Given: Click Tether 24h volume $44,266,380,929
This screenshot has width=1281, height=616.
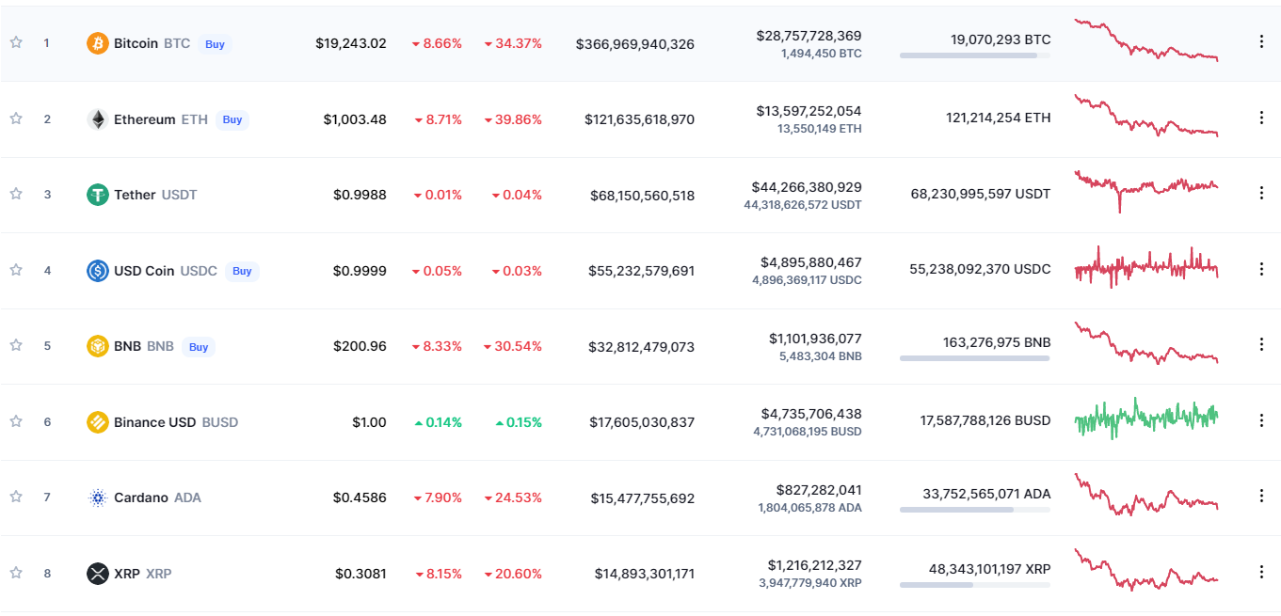Looking at the screenshot, I should click(807, 187).
